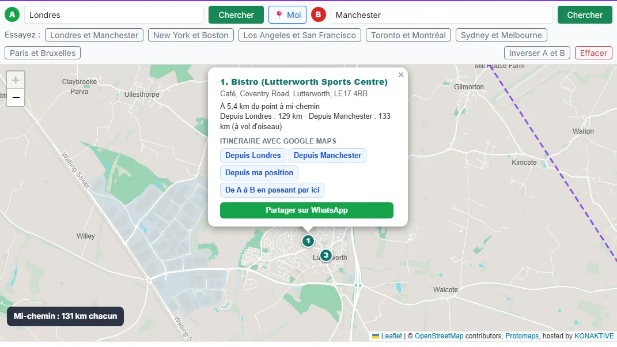The image size is (617, 347).
Task: Use my location with Moi button
Action: (287, 15)
